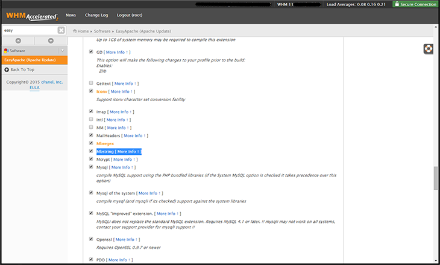This screenshot has width=440, height=265.
Task: Click the Home breadcrumb icon
Action: click(75, 31)
